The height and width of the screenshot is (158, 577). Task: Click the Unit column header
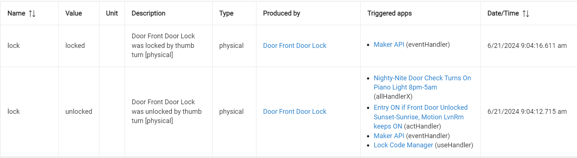[112, 13]
